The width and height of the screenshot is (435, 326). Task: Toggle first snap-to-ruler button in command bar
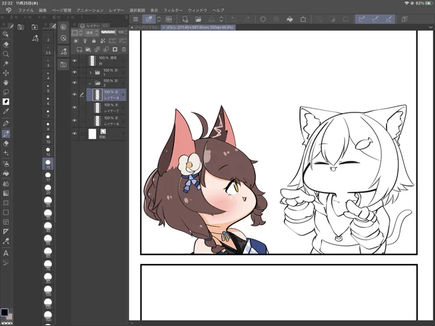[x=361, y=19]
